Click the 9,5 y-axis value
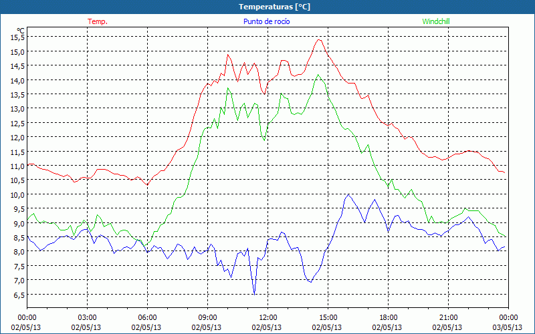 tap(19, 209)
